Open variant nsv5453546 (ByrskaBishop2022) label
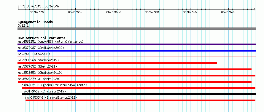Viewport: 264px width, 112px height. [x=51, y=97]
